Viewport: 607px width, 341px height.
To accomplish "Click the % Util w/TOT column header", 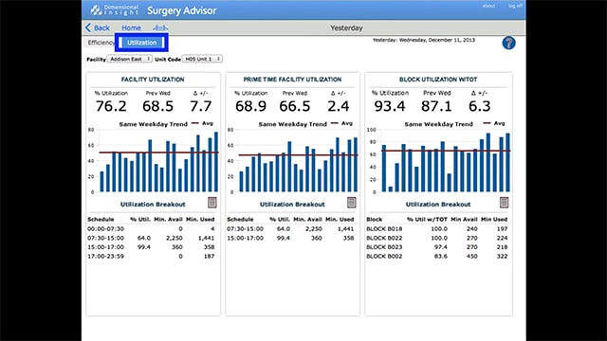I will [427, 219].
